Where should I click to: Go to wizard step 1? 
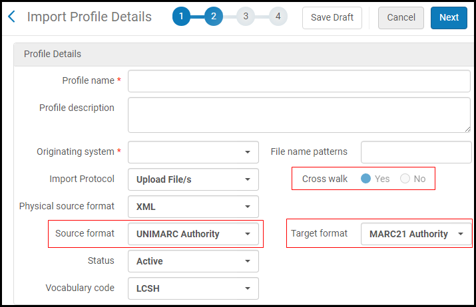coord(181,17)
